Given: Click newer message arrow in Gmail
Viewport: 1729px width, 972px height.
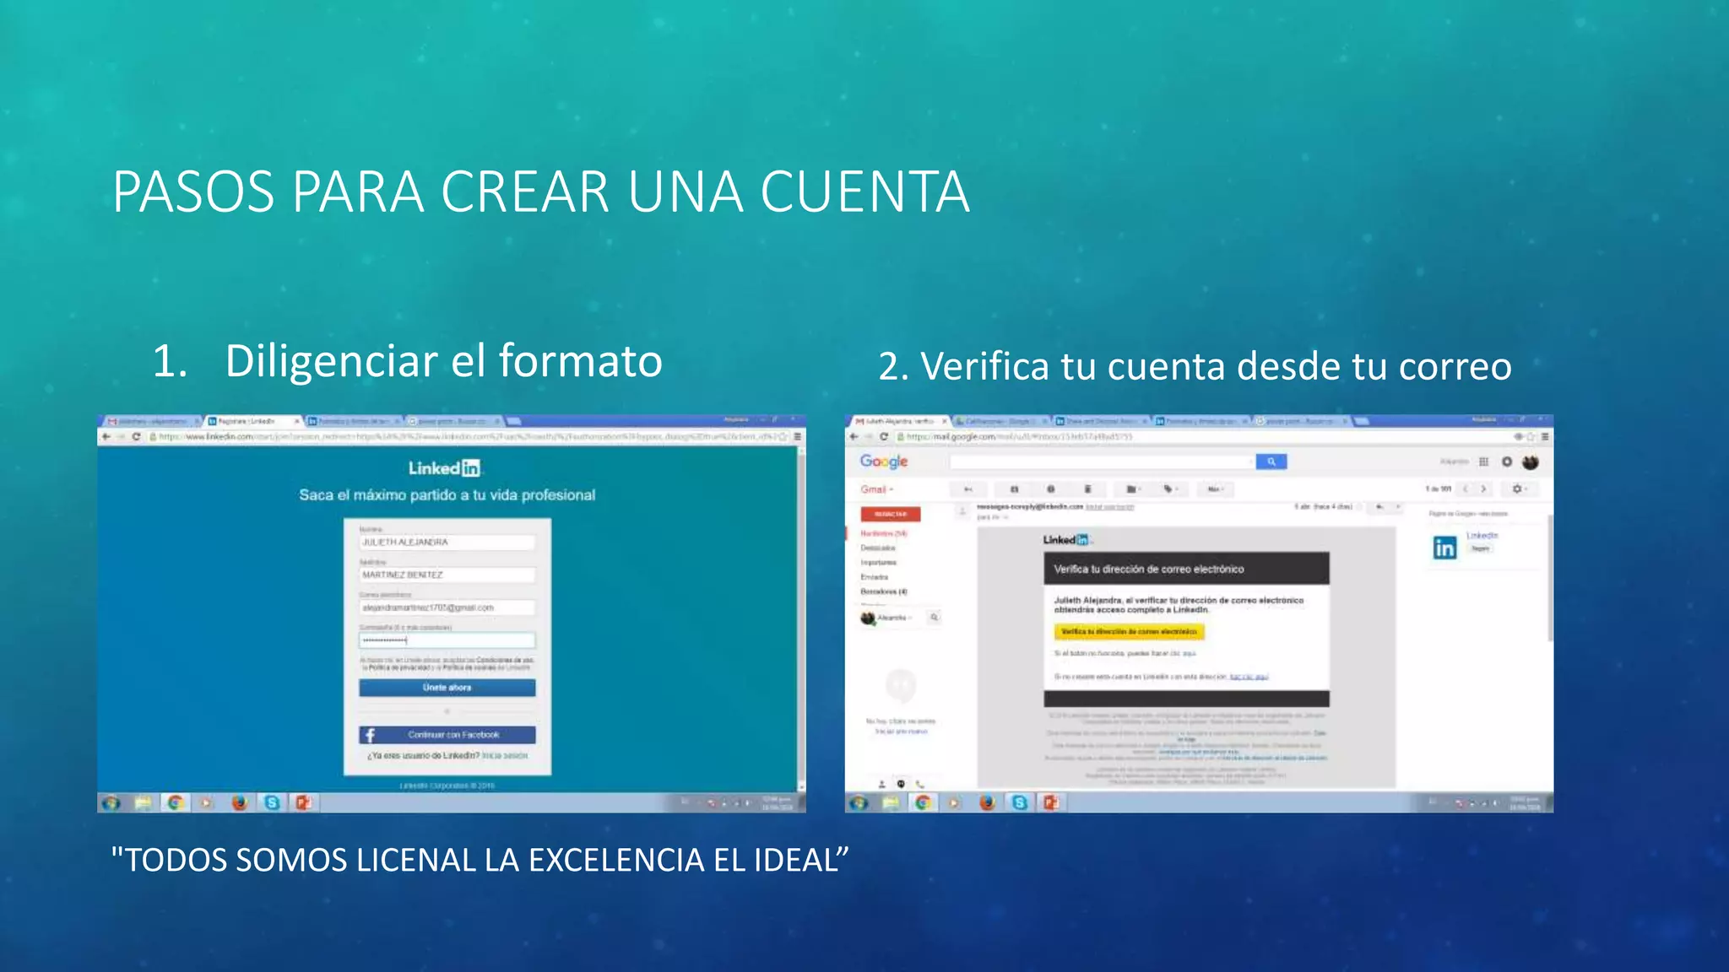Looking at the screenshot, I should [x=1466, y=489].
